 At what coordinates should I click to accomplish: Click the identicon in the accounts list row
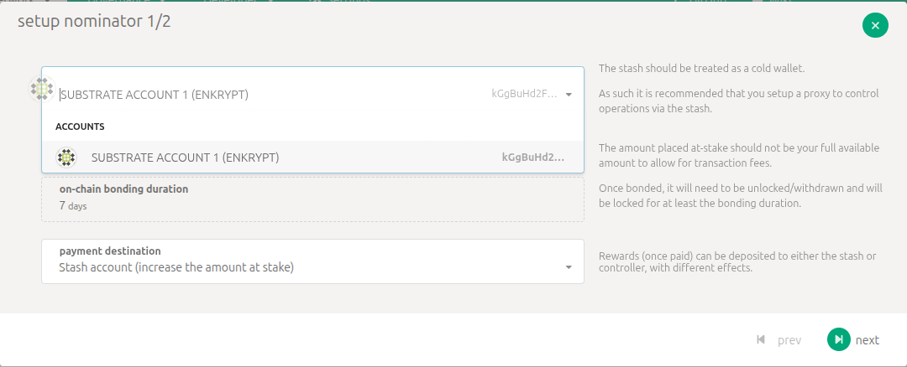pyautogui.click(x=66, y=157)
